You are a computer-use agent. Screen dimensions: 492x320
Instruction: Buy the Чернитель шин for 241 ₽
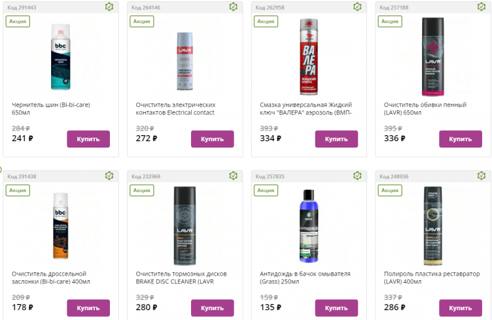(x=88, y=139)
